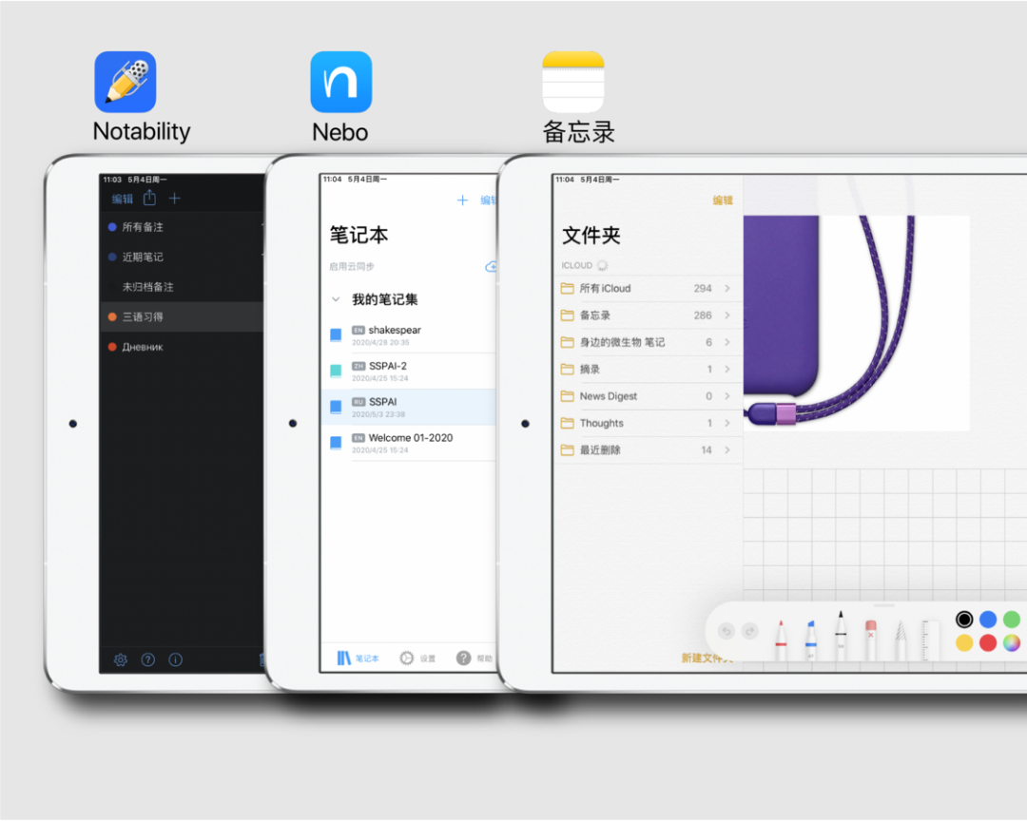Select the red-tipped pen tool

(x=781, y=640)
